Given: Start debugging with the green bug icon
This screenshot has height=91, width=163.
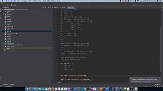Looking at the screenshot, I should coord(151,5).
